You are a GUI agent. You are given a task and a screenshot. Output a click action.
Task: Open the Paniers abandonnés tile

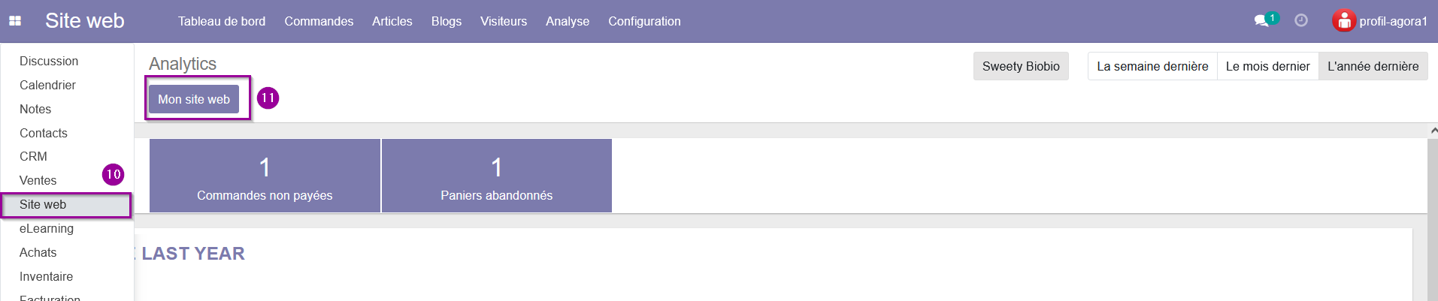[497, 176]
